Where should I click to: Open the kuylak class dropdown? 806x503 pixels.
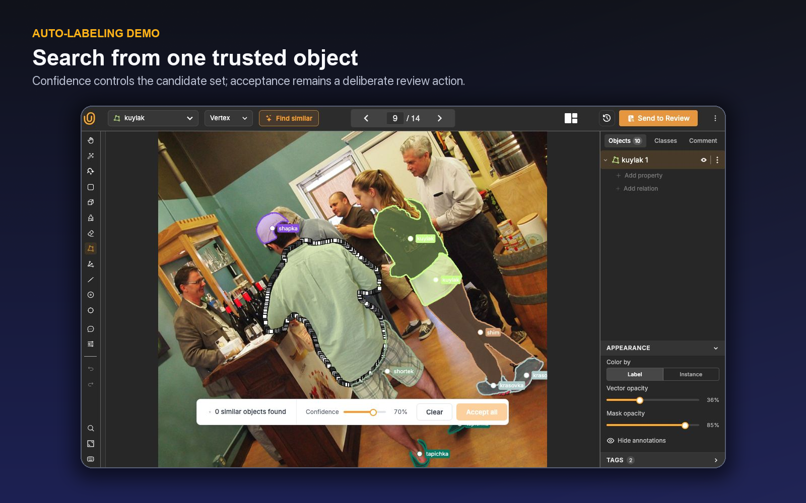pos(153,118)
